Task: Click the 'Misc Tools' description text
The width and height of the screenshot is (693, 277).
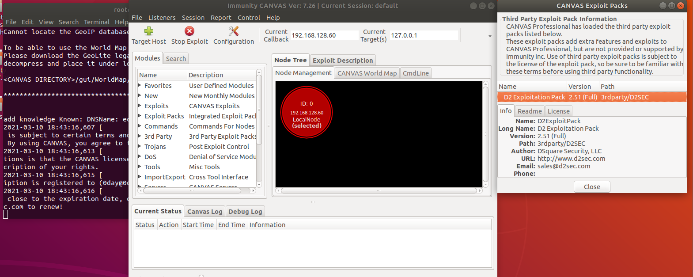Action: [204, 167]
